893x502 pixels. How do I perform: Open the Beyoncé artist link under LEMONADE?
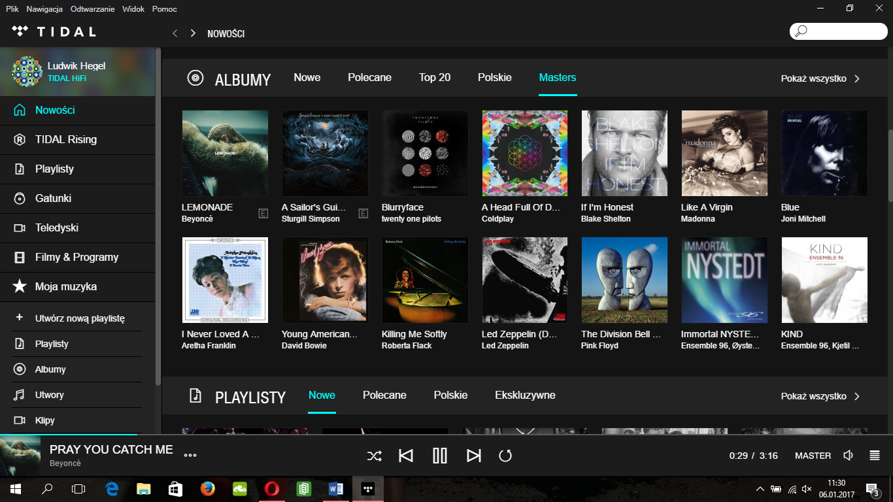197,219
